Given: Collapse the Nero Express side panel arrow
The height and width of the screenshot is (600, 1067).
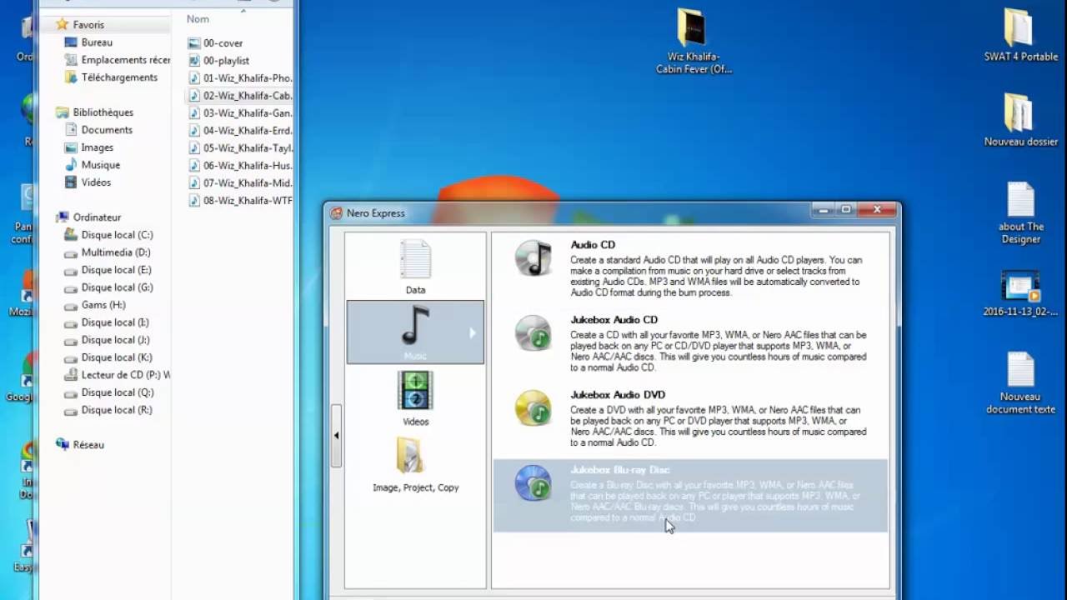Looking at the screenshot, I should [337, 435].
